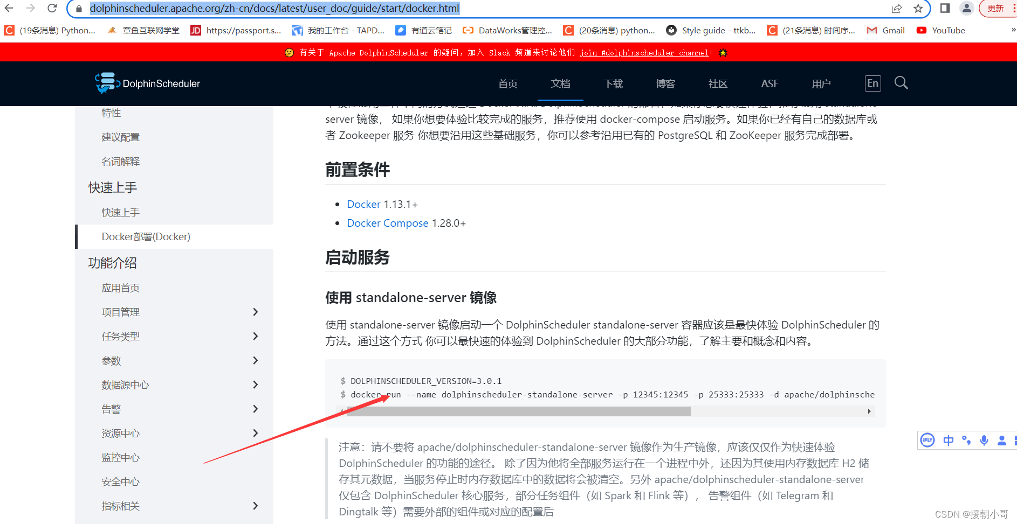Image resolution: width=1017 pixels, height=524 pixels.
Task: Expand the 告警 sidebar chevron
Action: 256,409
